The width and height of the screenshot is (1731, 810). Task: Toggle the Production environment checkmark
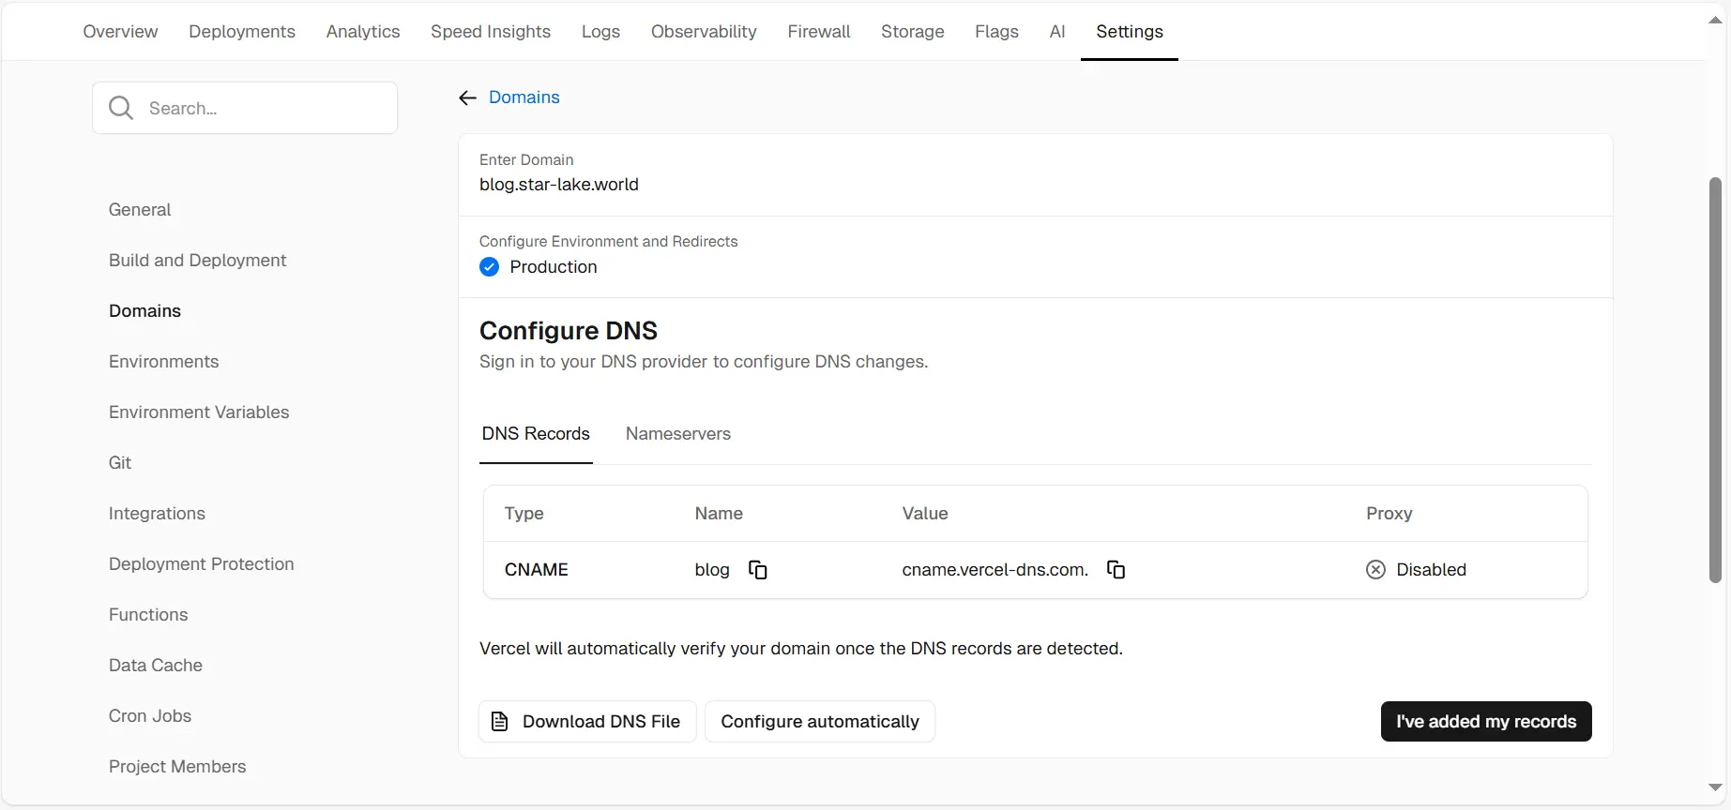point(489,267)
